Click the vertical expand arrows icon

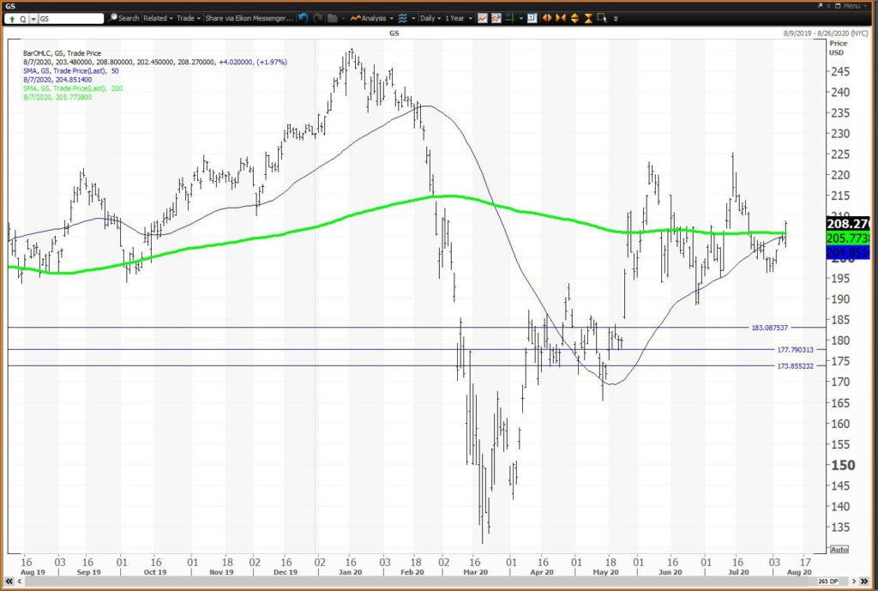tap(574, 18)
